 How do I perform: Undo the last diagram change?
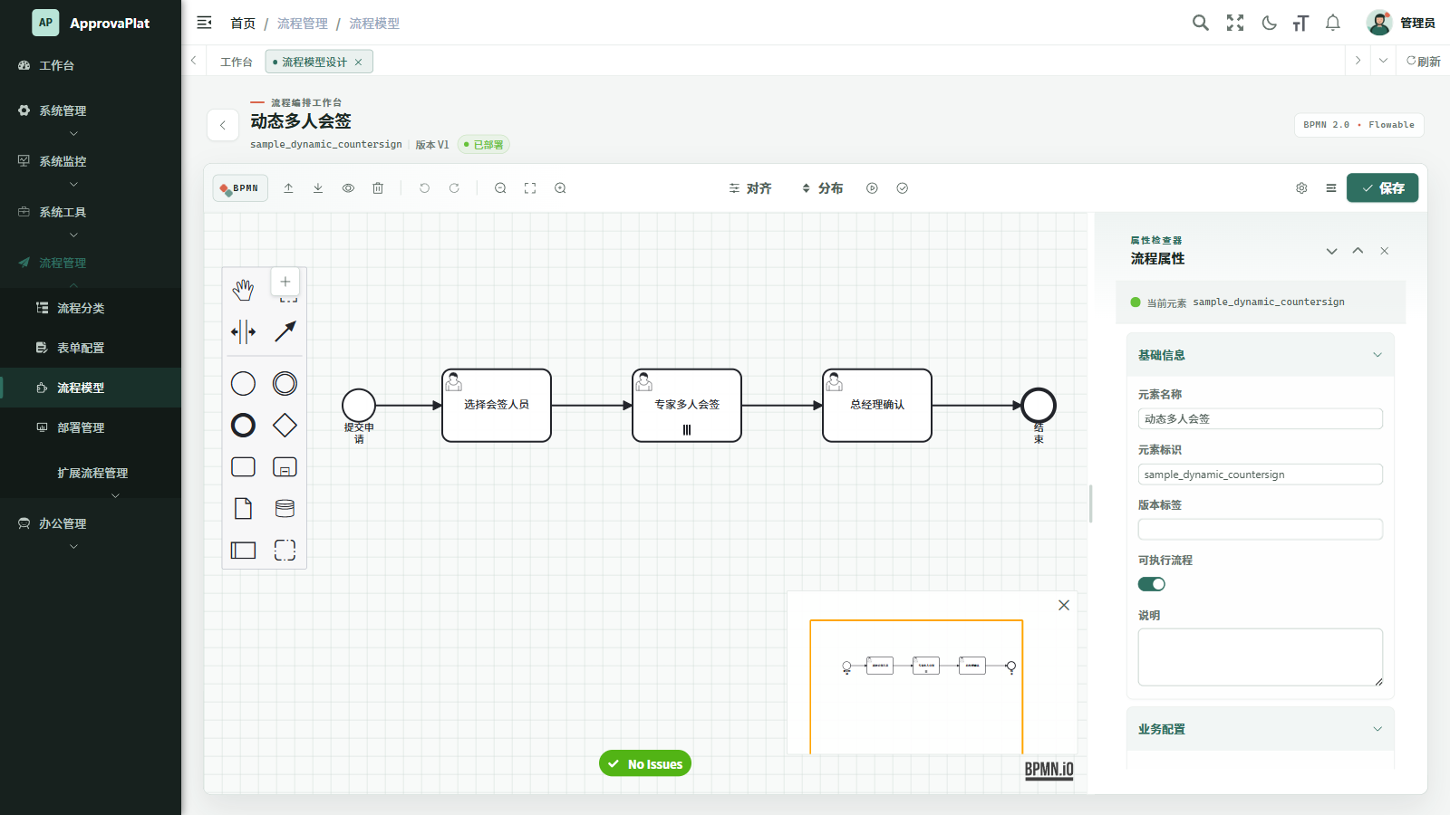pyautogui.click(x=424, y=188)
